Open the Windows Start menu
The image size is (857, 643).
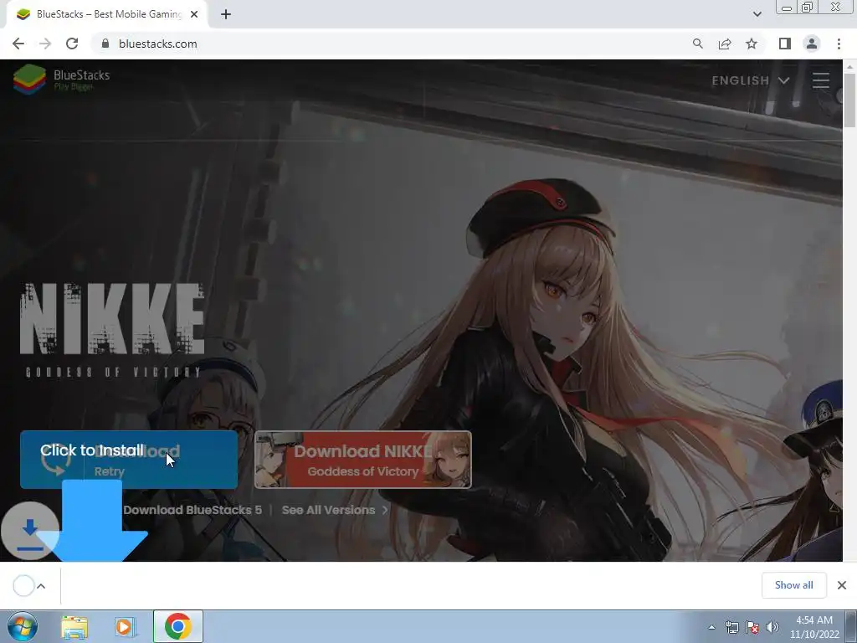point(23,626)
